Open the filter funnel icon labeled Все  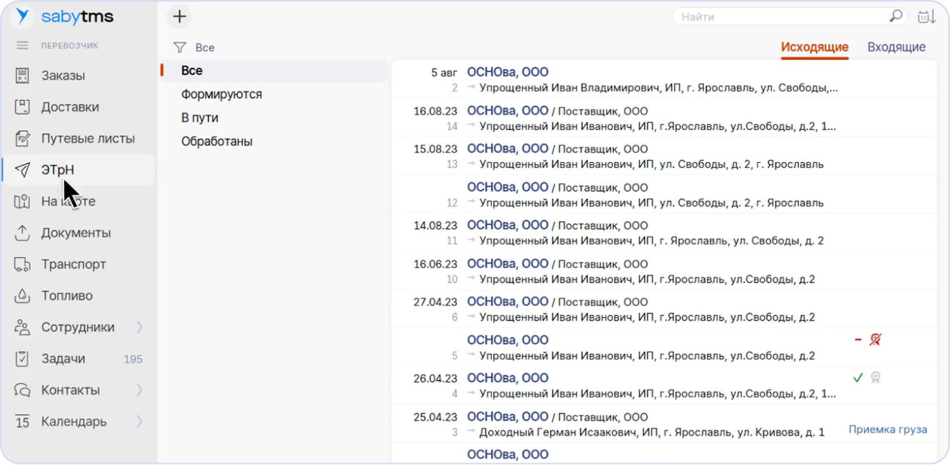coord(180,47)
